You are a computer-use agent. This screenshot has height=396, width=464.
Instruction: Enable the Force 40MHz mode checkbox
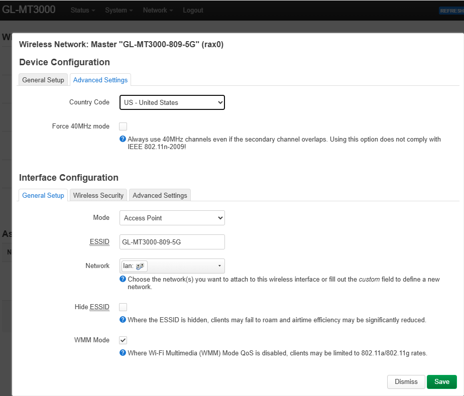coord(123,126)
